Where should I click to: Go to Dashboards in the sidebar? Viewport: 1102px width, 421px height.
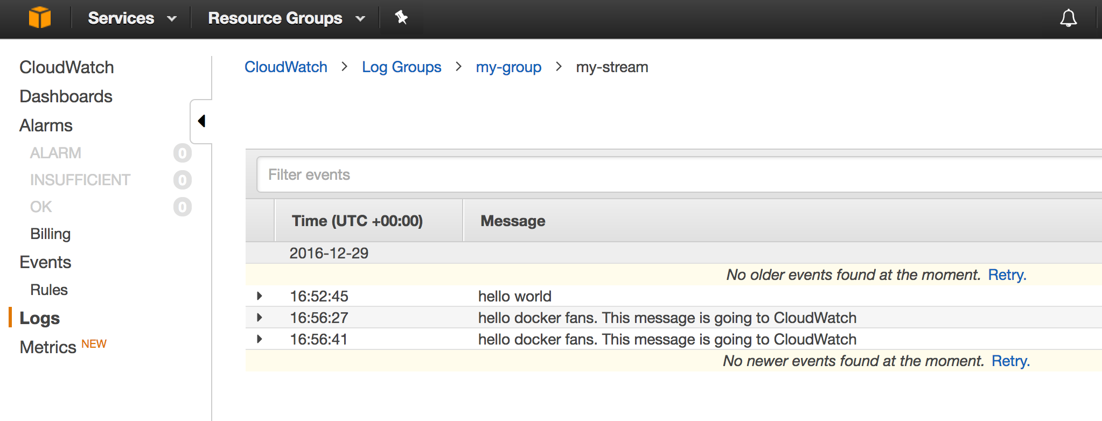(x=66, y=96)
